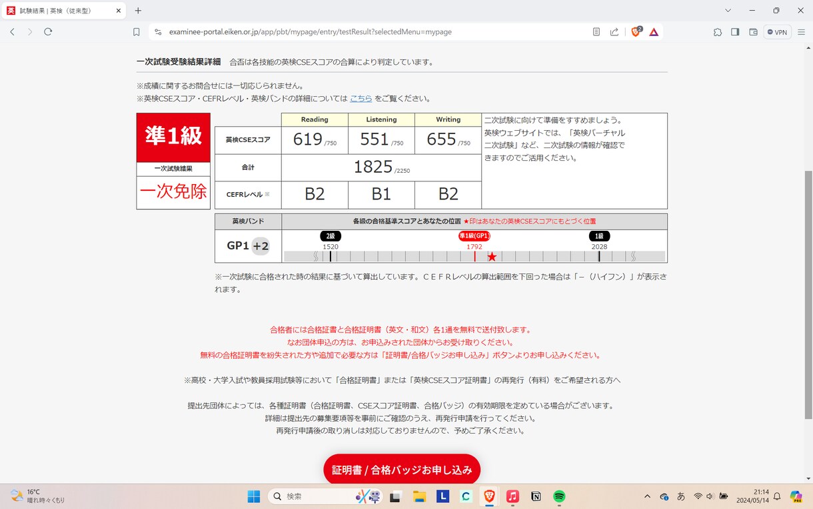Click the 1級 marker on the score scale
The image size is (813, 509).
click(x=599, y=236)
